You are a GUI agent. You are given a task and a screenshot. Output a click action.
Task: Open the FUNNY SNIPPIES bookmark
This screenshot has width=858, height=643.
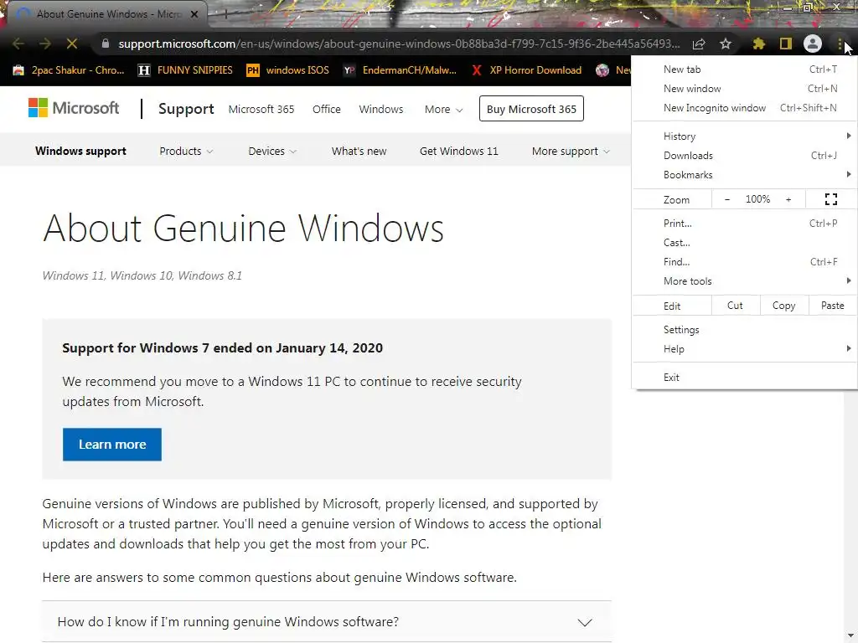(185, 70)
